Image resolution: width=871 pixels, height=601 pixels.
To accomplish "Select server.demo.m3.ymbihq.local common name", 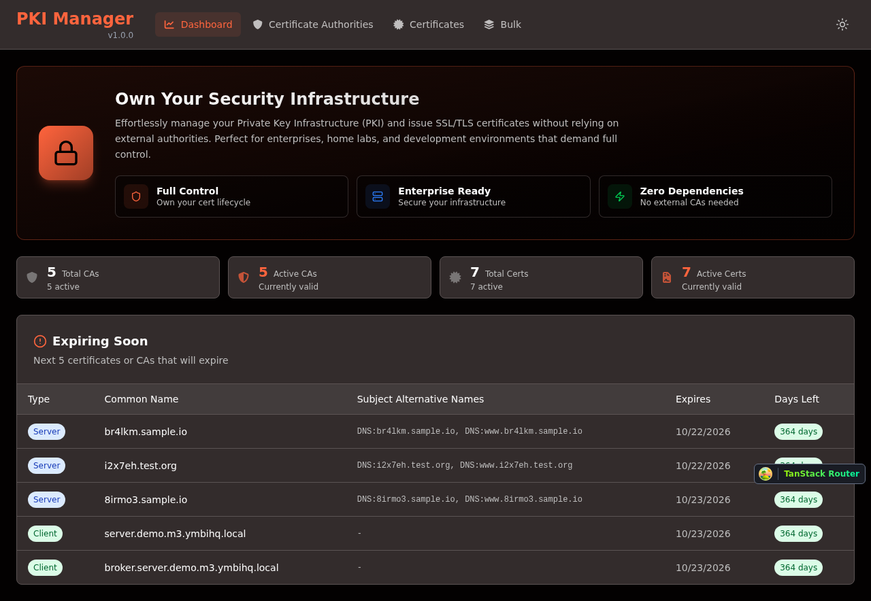I will (175, 534).
